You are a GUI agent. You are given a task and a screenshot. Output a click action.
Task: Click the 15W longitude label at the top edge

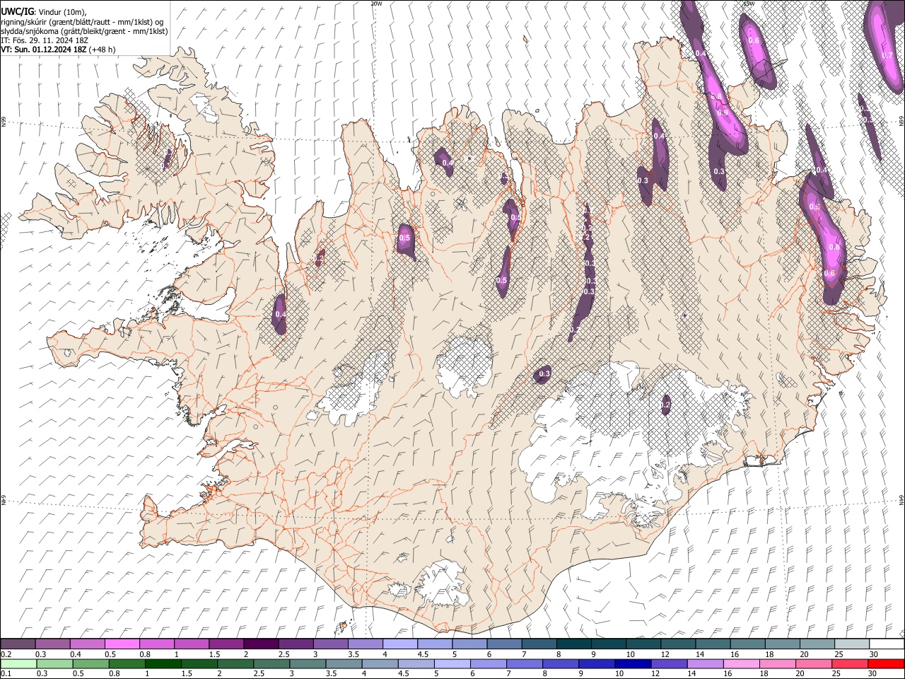(749, 4)
